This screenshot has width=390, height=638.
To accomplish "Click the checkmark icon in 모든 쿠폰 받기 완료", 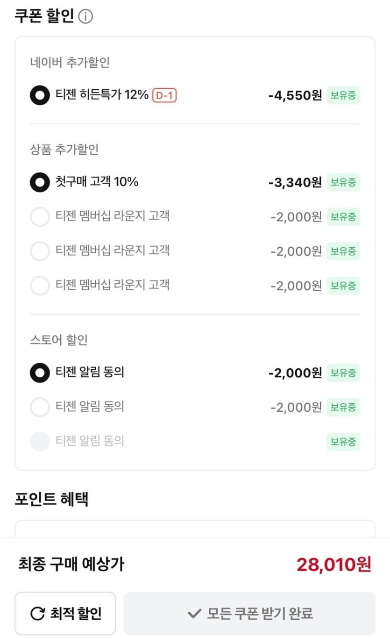I will pyautogui.click(x=194, y=613).
